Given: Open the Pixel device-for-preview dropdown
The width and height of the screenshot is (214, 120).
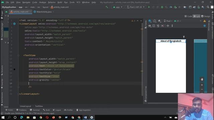Looking at the screenshot, I should pyautogui.click(x=168, y=21).
